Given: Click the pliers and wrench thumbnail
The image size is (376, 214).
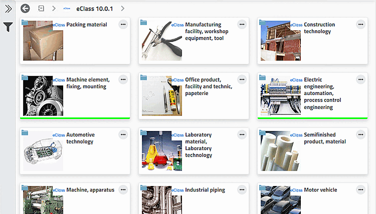Looking at the screenshot, I should tap(162, 40).
